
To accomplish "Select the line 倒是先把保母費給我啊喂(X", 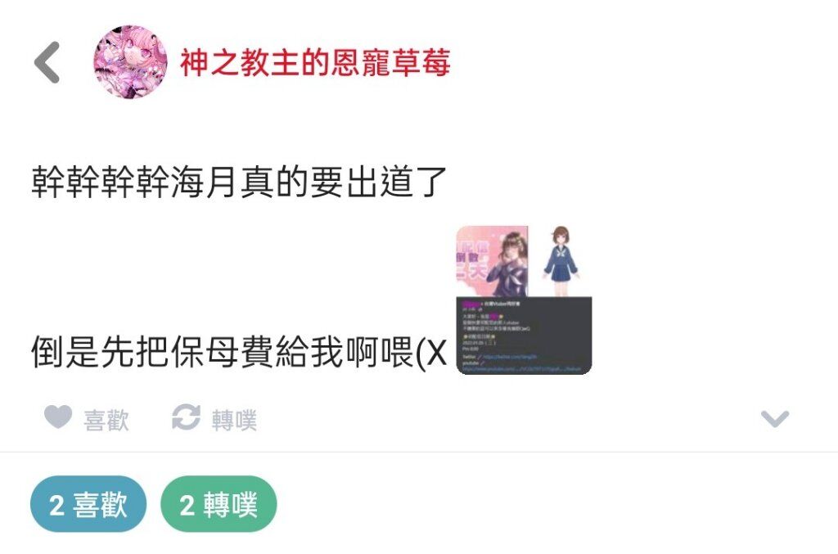I will pyautogui.click(x=239, y=353).
